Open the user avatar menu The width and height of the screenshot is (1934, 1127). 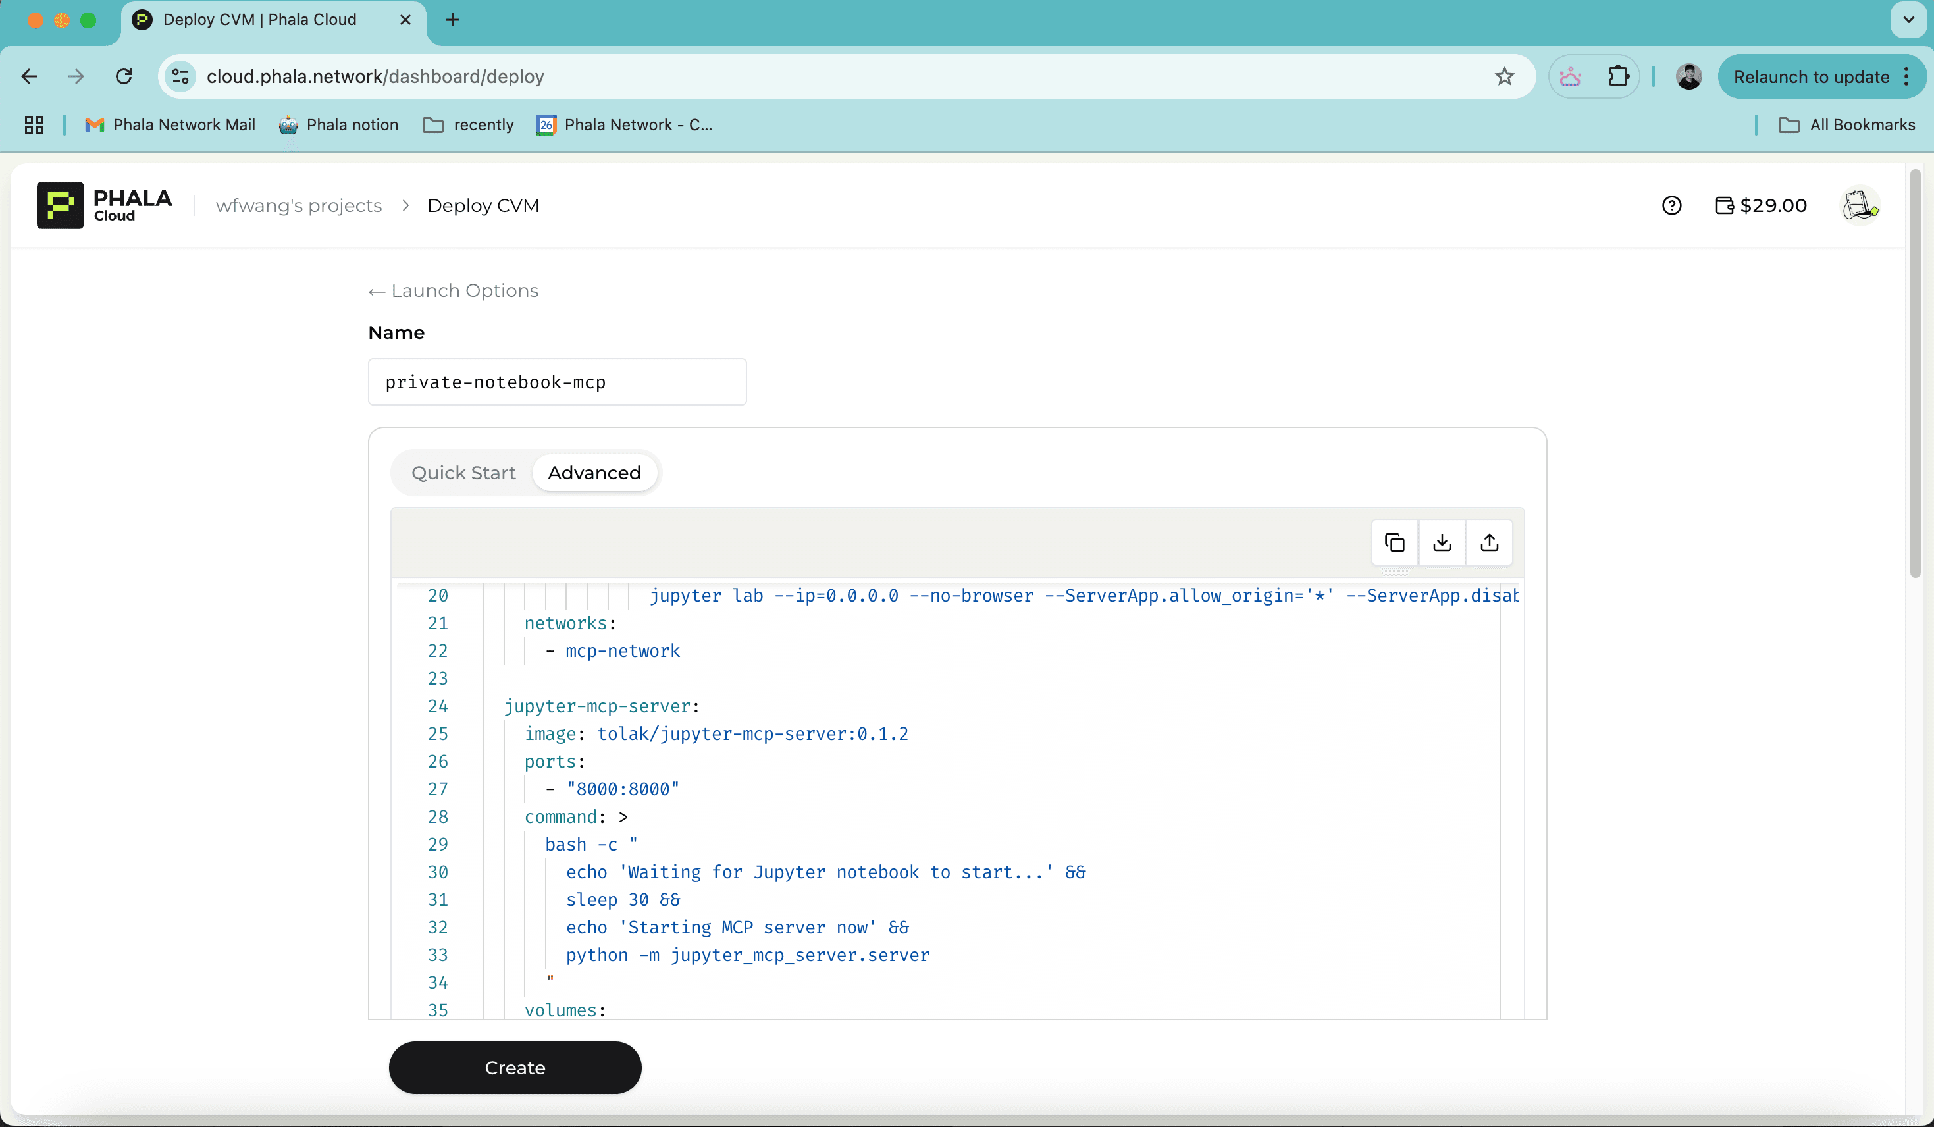click(1860, 206)
